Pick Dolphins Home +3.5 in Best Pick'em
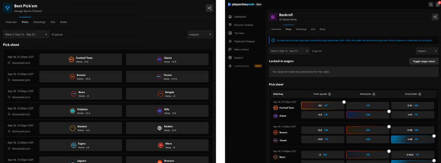The image size is (441, 163). (x=80, y=111)
